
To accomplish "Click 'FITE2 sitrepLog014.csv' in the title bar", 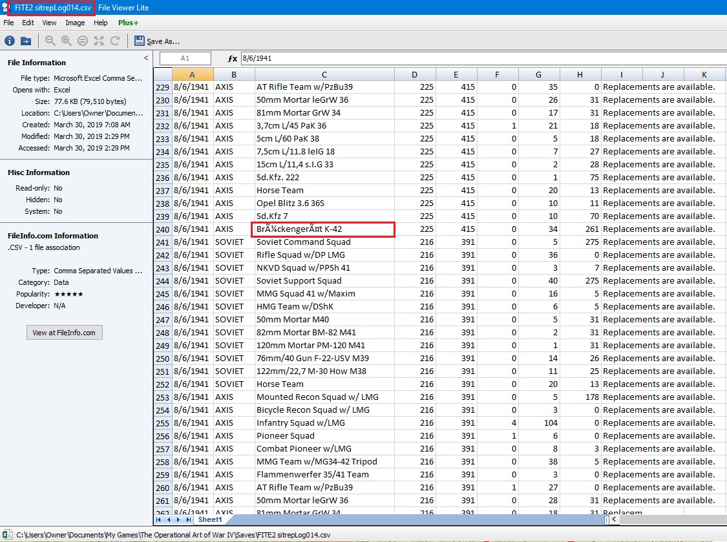I will 53,7.
